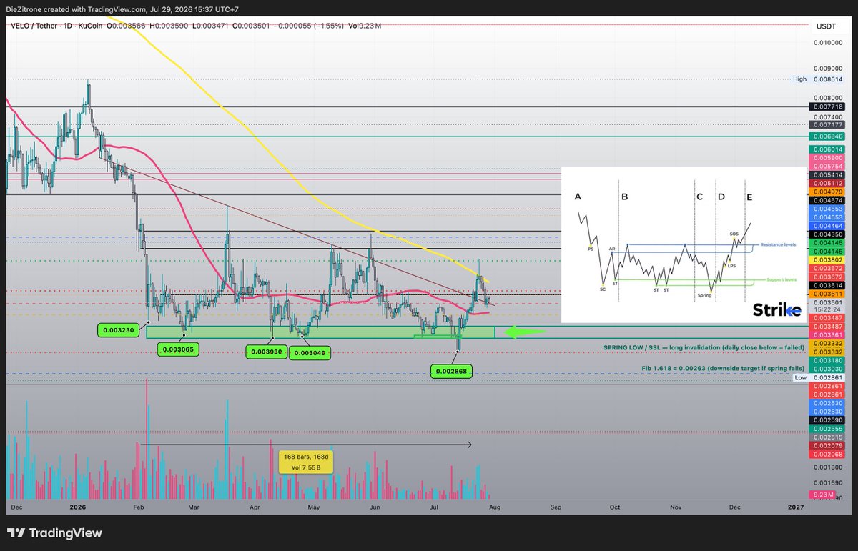Viewport: 858px width, 551px height.
Task: Click the TradingView logo at bottom left
Action: tap(54, 533)
